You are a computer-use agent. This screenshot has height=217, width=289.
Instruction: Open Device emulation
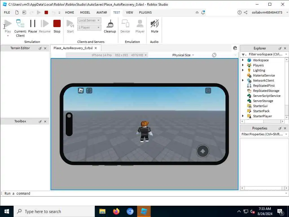point(125,26)
